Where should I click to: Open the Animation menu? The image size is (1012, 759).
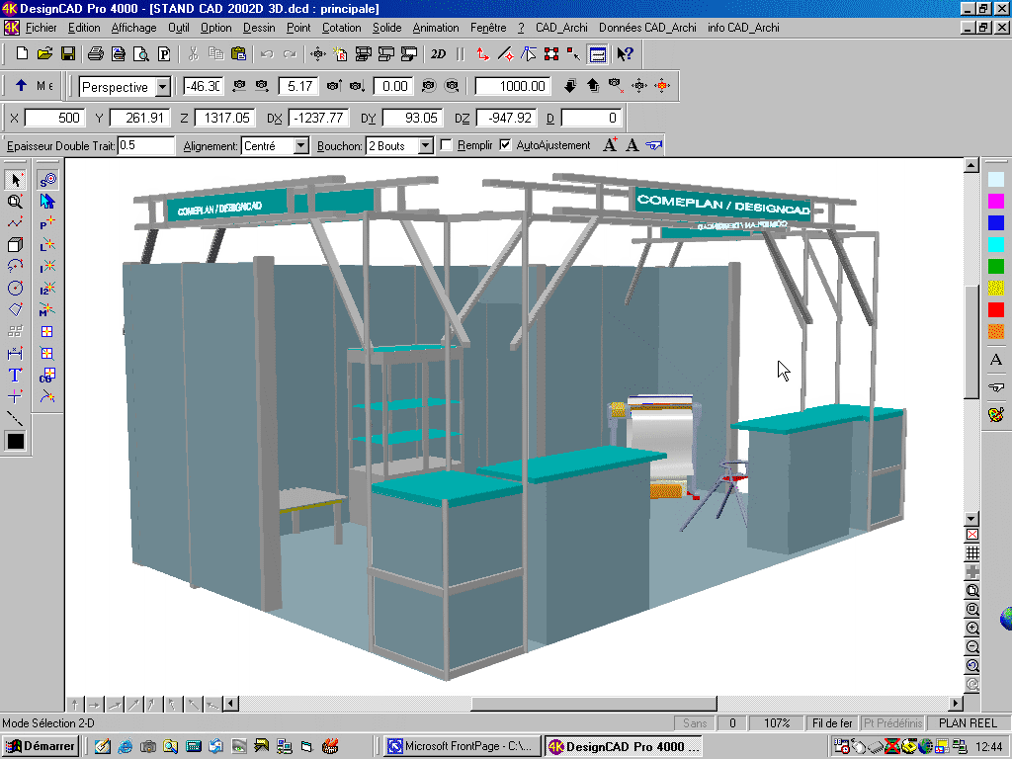[436, 28]
